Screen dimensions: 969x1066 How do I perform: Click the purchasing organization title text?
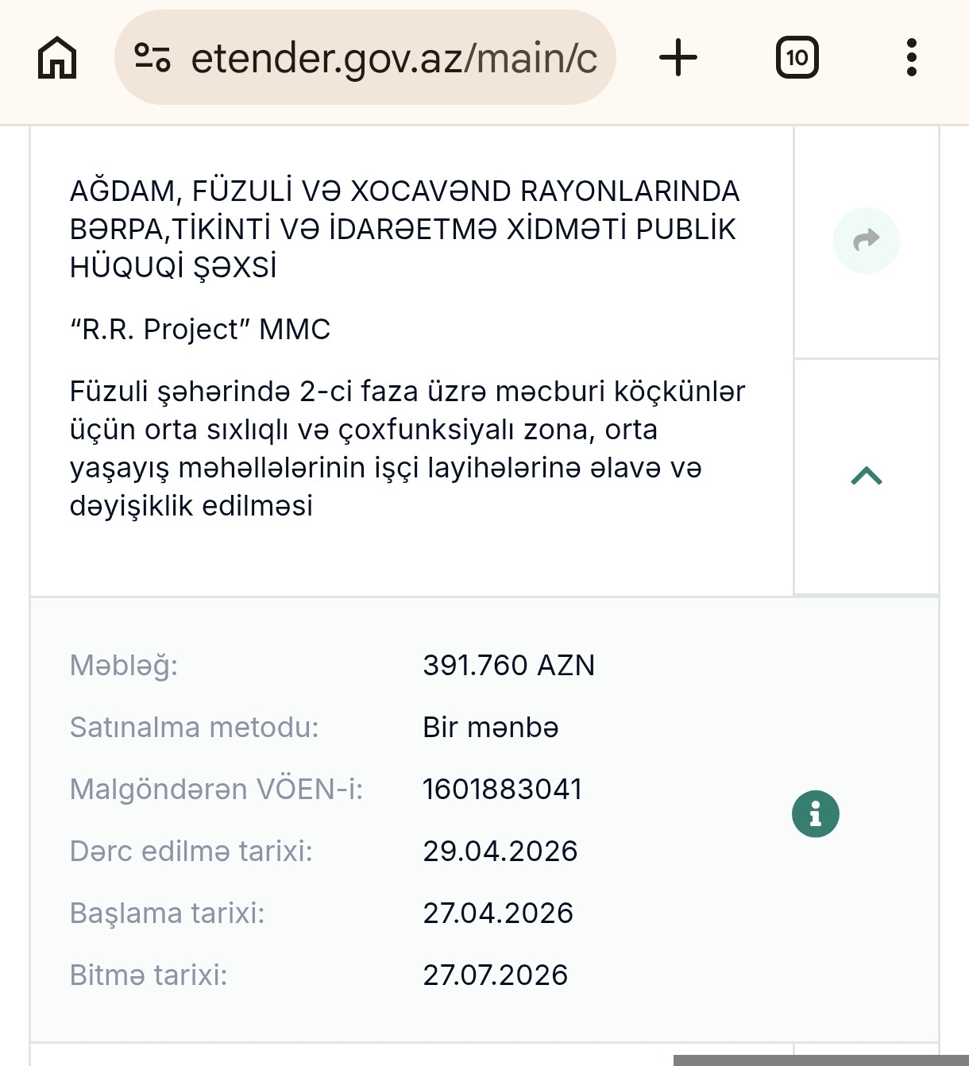tap(405, 229)
